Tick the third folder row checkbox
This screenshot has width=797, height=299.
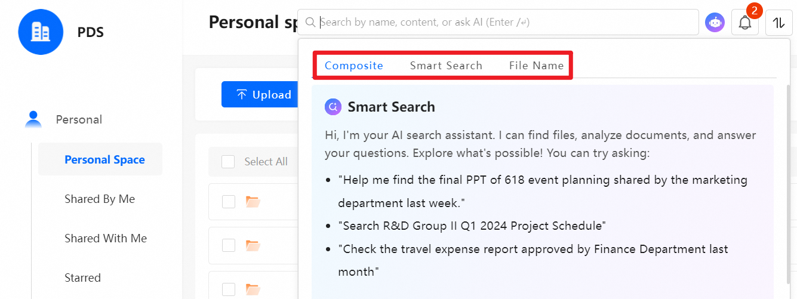coord(228,289)
